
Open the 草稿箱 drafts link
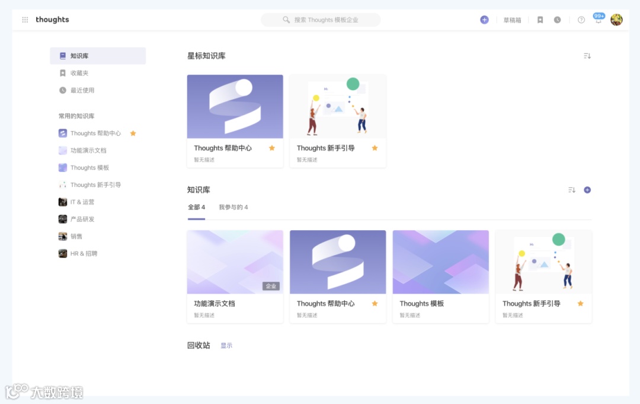tap(512, 20)
